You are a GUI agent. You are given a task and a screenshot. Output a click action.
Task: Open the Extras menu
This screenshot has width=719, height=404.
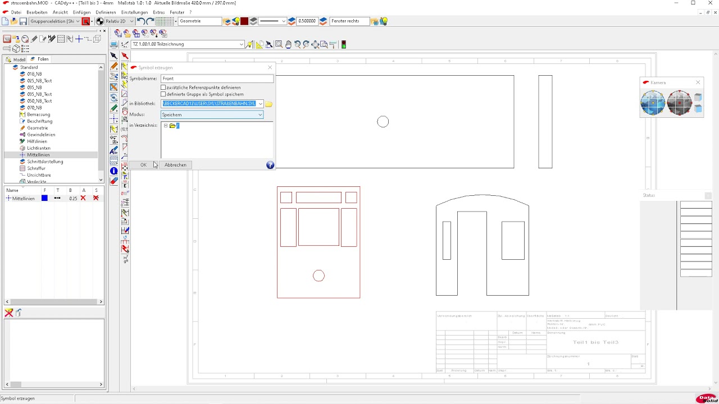[x=159, y=12]
